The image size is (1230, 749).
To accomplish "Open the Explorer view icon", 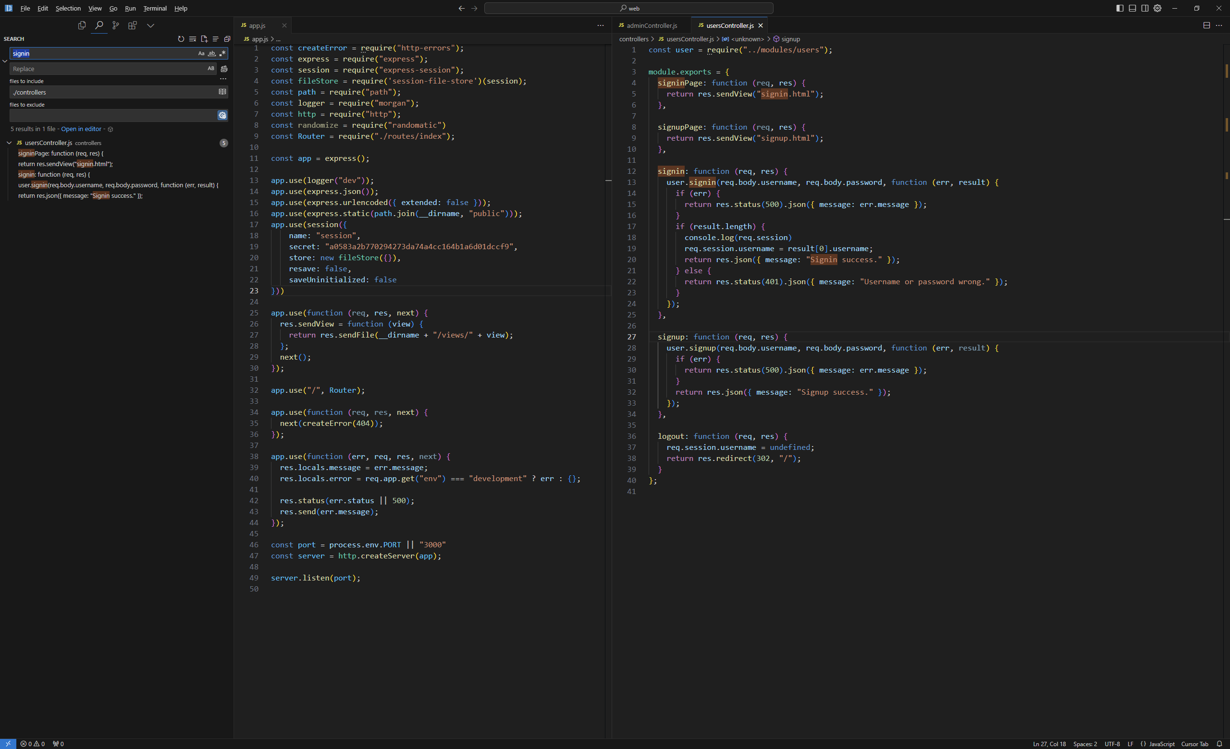I will pos(82,25).
